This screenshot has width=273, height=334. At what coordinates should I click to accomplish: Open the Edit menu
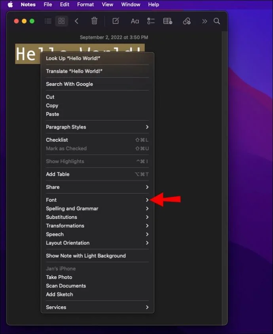click(x=64, y=4)
